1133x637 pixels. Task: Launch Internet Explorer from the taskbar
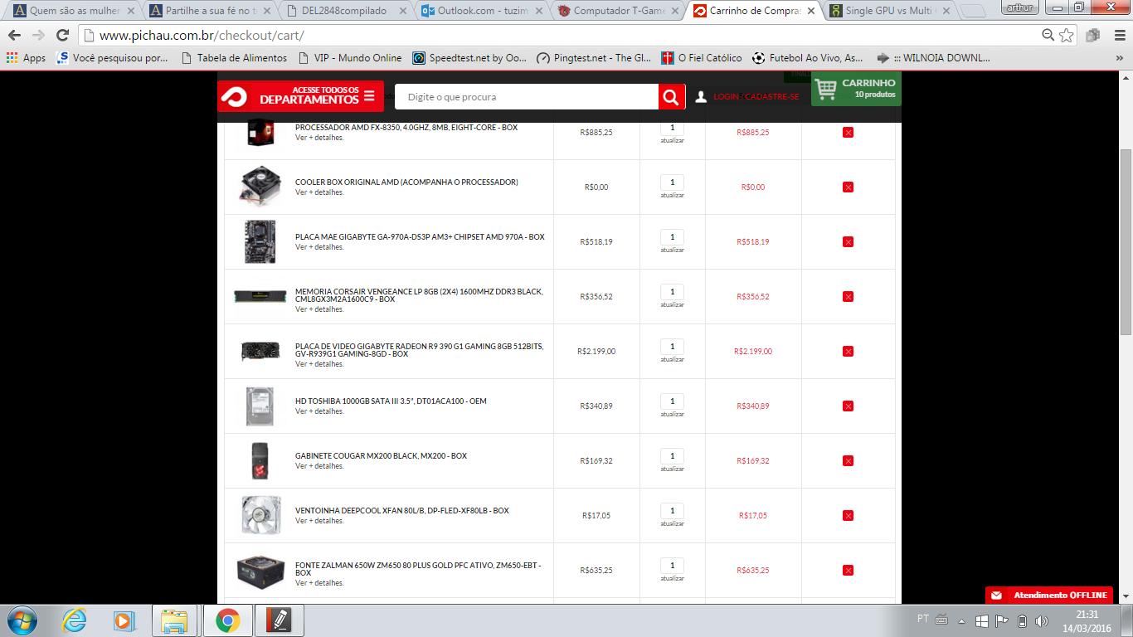[74, 620]
